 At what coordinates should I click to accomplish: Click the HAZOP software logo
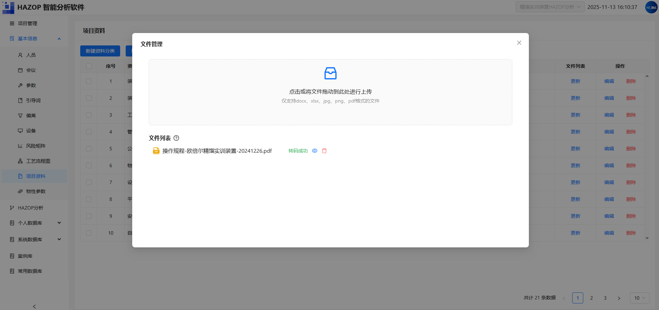[x=8, y=7]
